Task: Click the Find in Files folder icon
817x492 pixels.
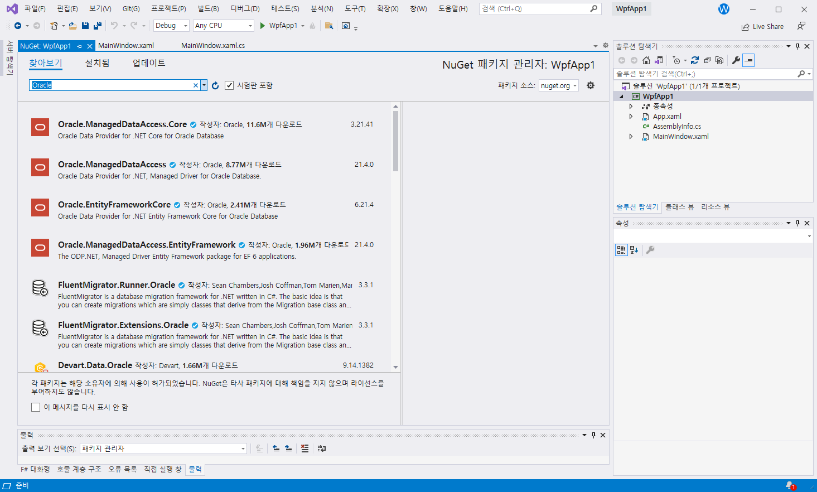Action: coord(329,26)
